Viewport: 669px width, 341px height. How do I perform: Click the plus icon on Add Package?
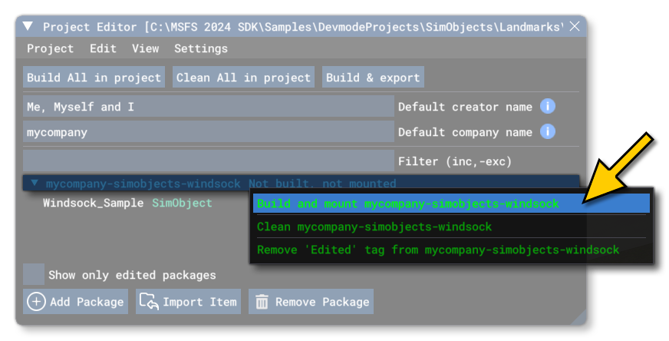[36, 302]
